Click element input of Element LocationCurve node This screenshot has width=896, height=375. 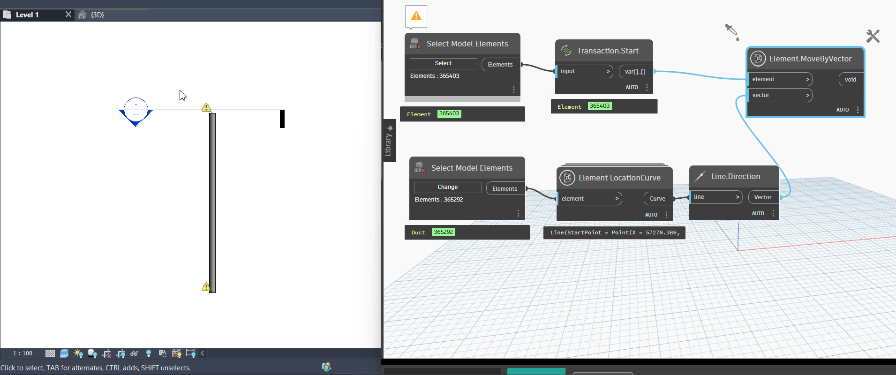[x=590, y=199]
